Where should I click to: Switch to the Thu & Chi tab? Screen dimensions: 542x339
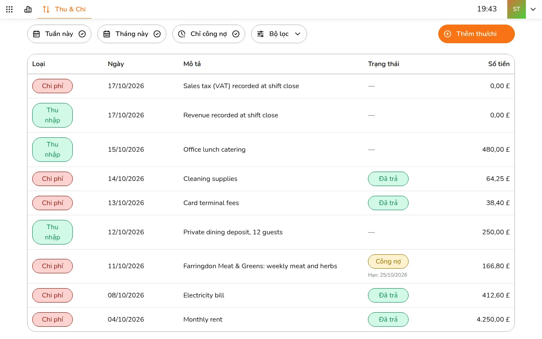64,9
